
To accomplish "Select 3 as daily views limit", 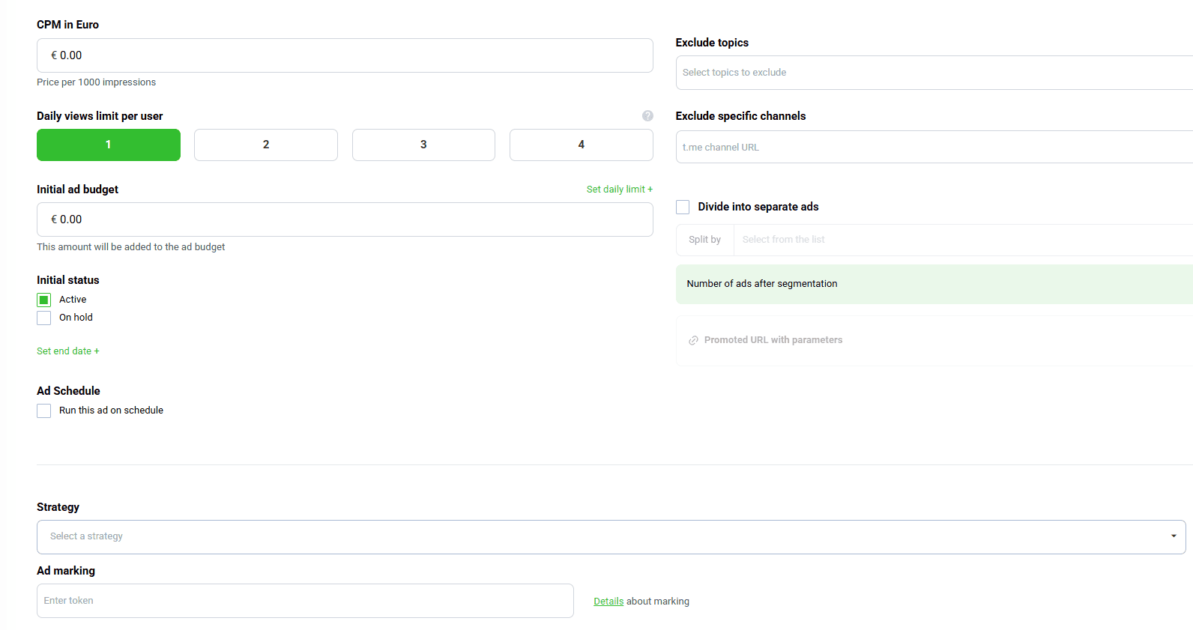I will click(x=423, y=145).
